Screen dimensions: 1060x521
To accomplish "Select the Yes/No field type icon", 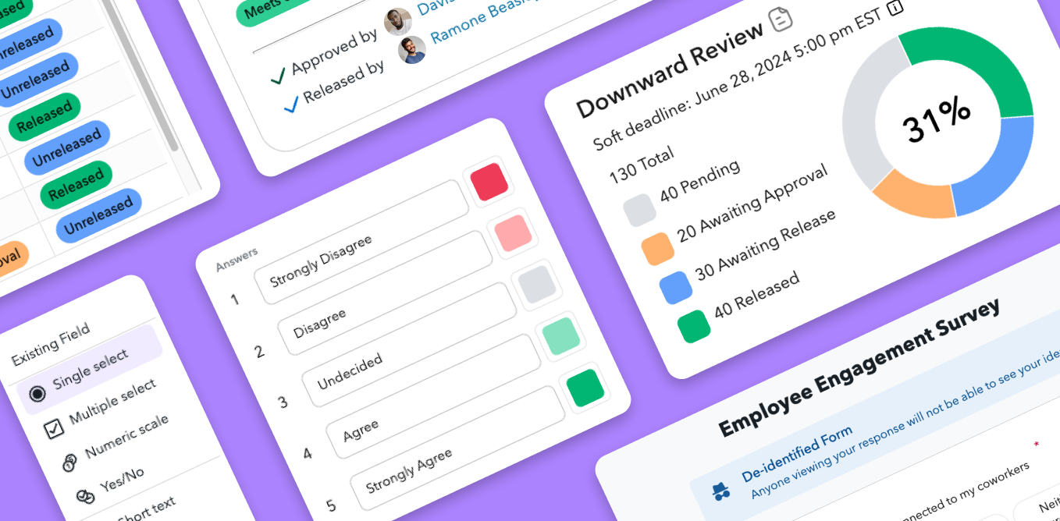I will (84, 496).
